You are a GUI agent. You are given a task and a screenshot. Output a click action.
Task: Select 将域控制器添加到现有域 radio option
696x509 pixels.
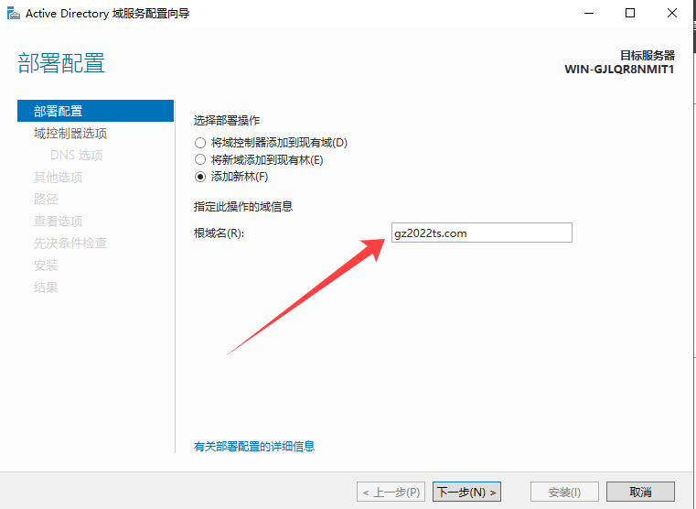click(200, 143)
